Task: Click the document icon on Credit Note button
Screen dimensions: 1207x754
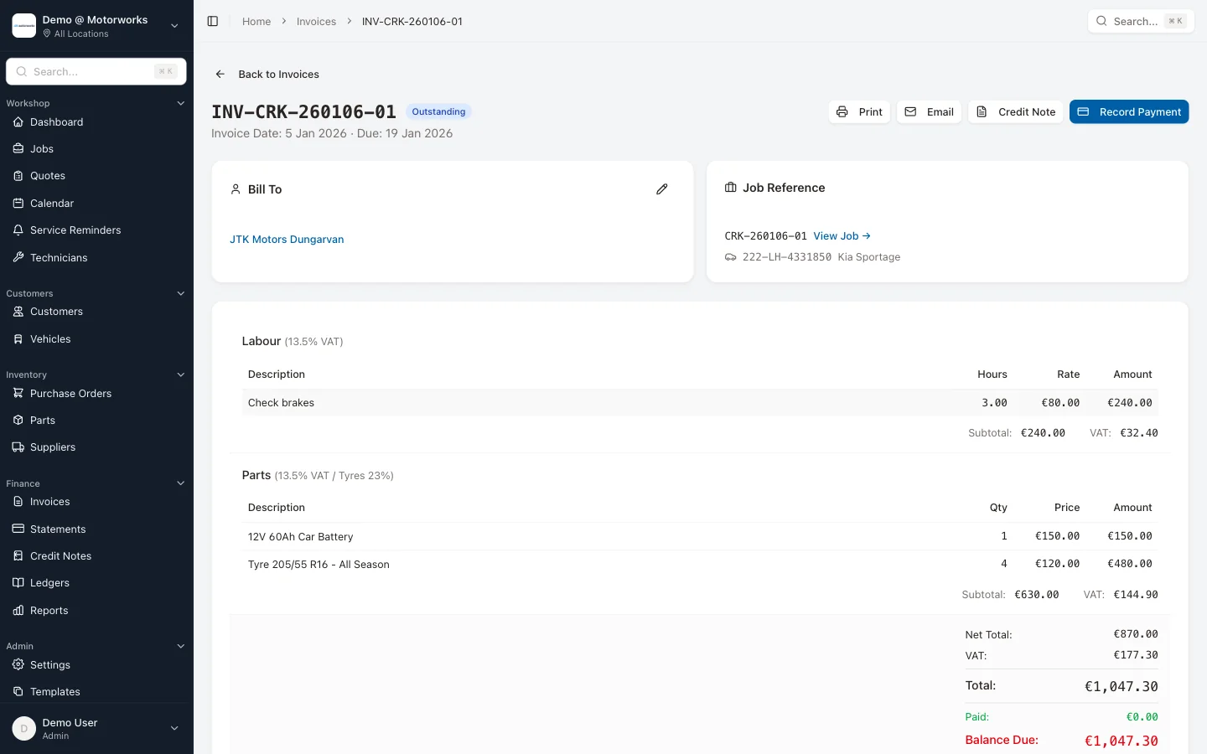Action: pyautogui.click(x=982, y=112)
